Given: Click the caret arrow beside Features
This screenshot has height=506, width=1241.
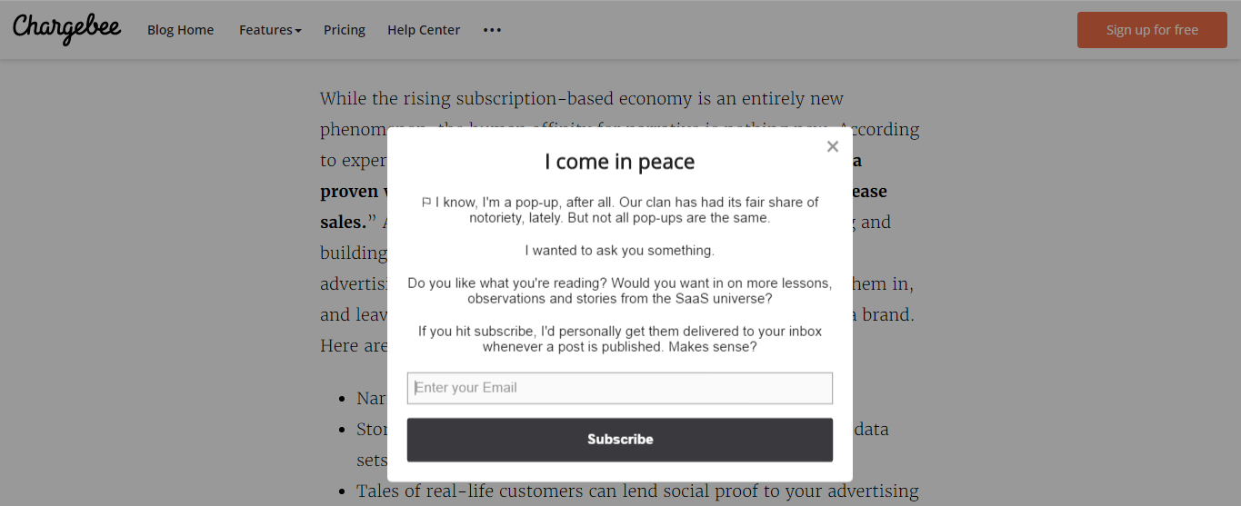Looking at the screenshot, I should [x=298, y=31].
